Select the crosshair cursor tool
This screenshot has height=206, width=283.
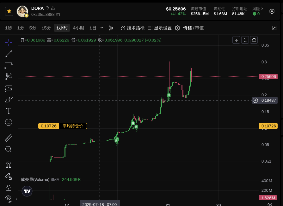(x=9, y=43)
